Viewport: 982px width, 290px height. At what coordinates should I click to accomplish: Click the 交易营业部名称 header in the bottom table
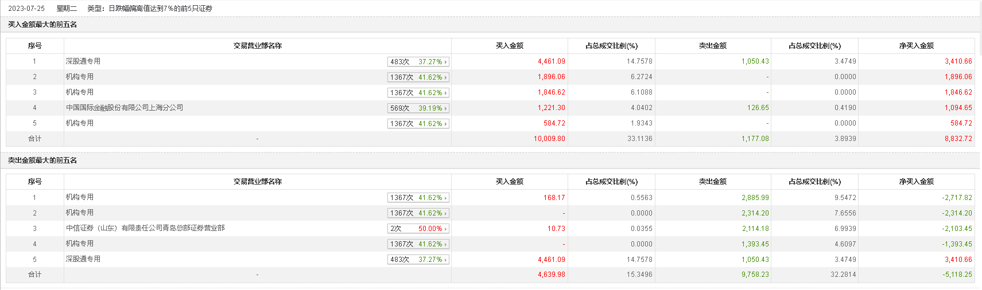point(258,182)
